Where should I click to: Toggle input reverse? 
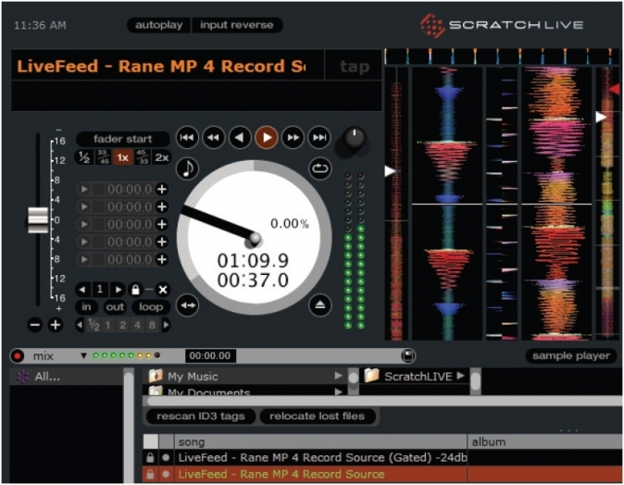[x=237, y=25]
